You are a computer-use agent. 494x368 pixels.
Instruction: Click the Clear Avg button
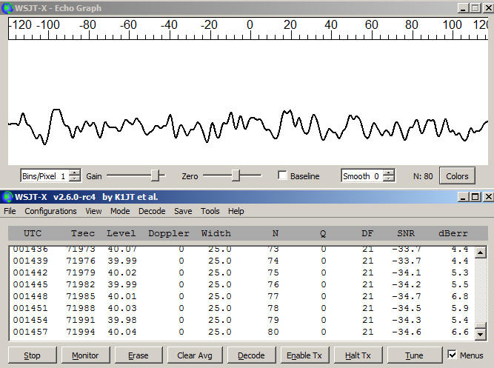click(195, 355)
